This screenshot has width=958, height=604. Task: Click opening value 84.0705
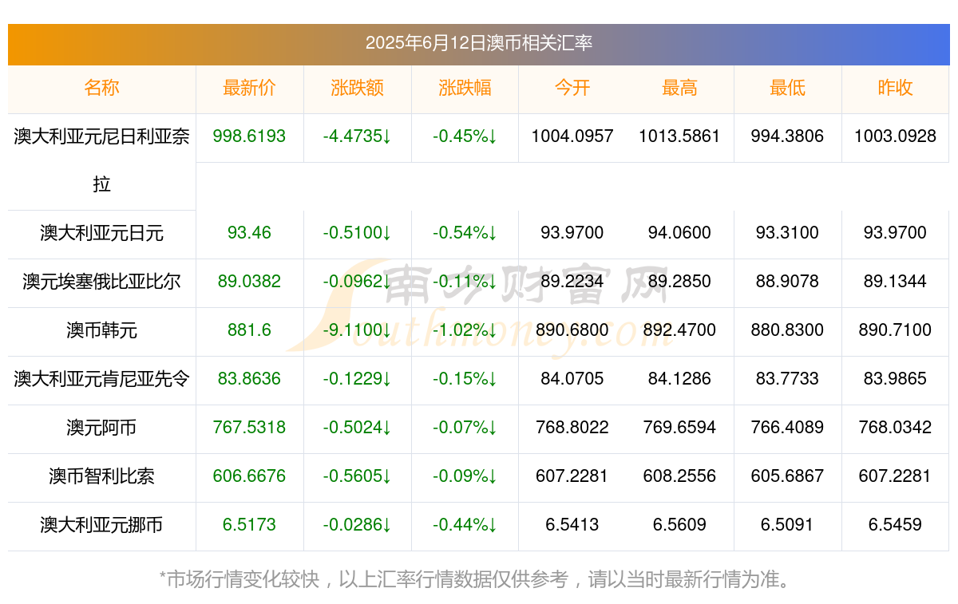(x=572, y=379)
